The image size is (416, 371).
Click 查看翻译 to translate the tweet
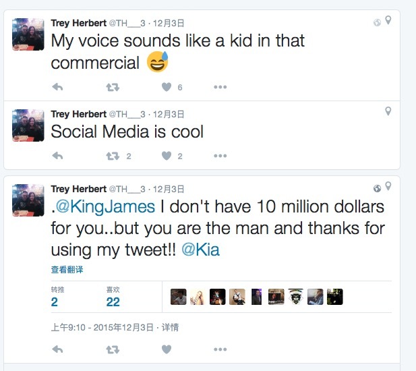(67, 270)
